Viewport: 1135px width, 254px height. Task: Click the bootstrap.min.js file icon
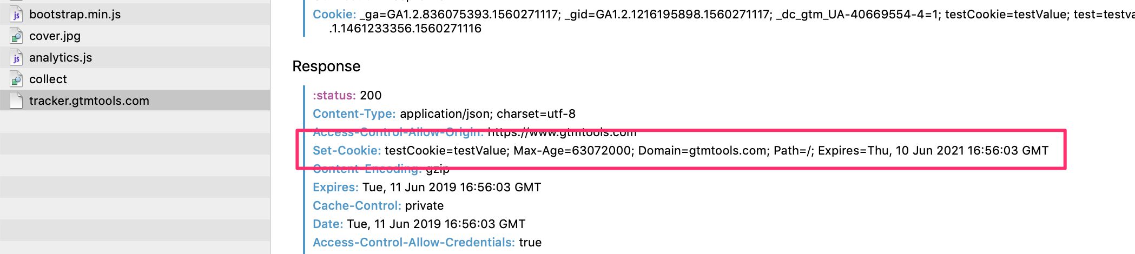click(x=16, y=15)
